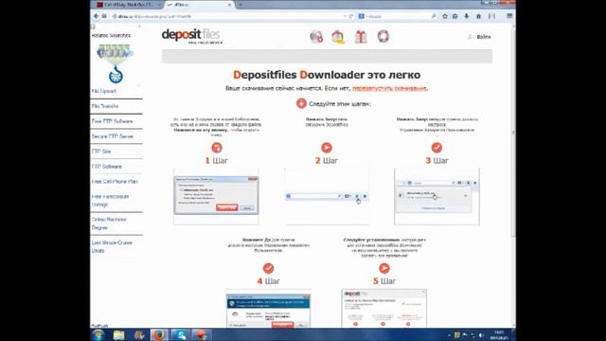Switch to the first browser tab
This screenshot has width=606, height=341.
[x=128, y=5]
